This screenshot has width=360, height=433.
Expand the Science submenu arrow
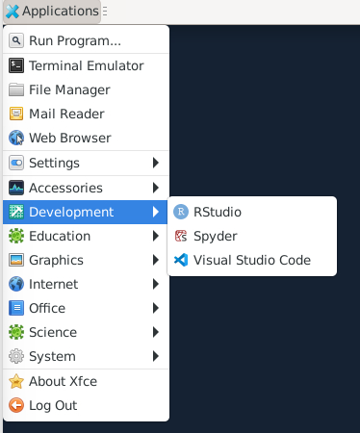click(x=156, y=332)
